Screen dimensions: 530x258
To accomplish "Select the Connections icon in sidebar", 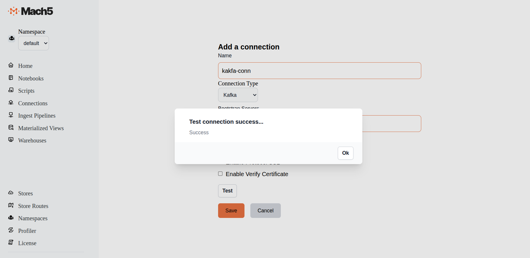I will (11, 103).
